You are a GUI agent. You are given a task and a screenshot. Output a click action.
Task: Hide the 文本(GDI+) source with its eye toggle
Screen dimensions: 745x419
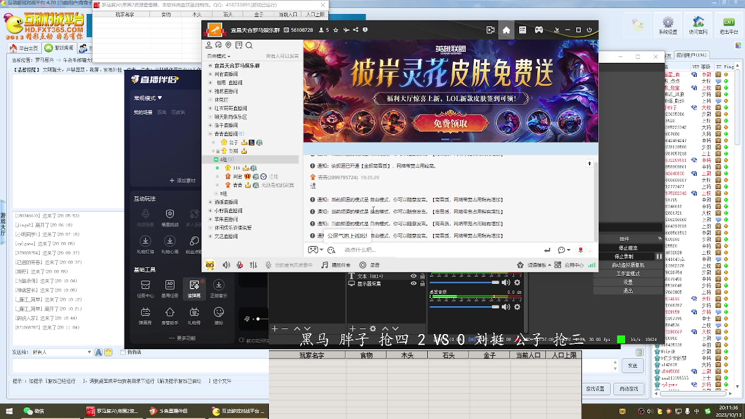click(413, 277)
